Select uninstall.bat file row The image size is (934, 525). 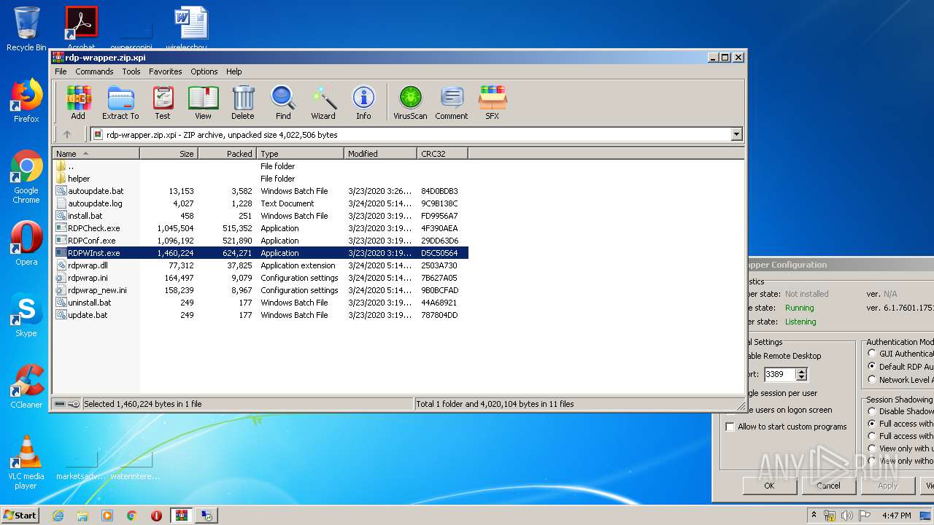pyautogui.click(x=260, y=303)
